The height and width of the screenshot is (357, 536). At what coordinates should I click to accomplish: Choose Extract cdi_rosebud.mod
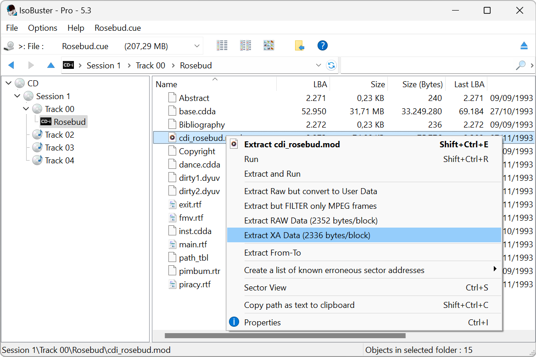(364, 144)
